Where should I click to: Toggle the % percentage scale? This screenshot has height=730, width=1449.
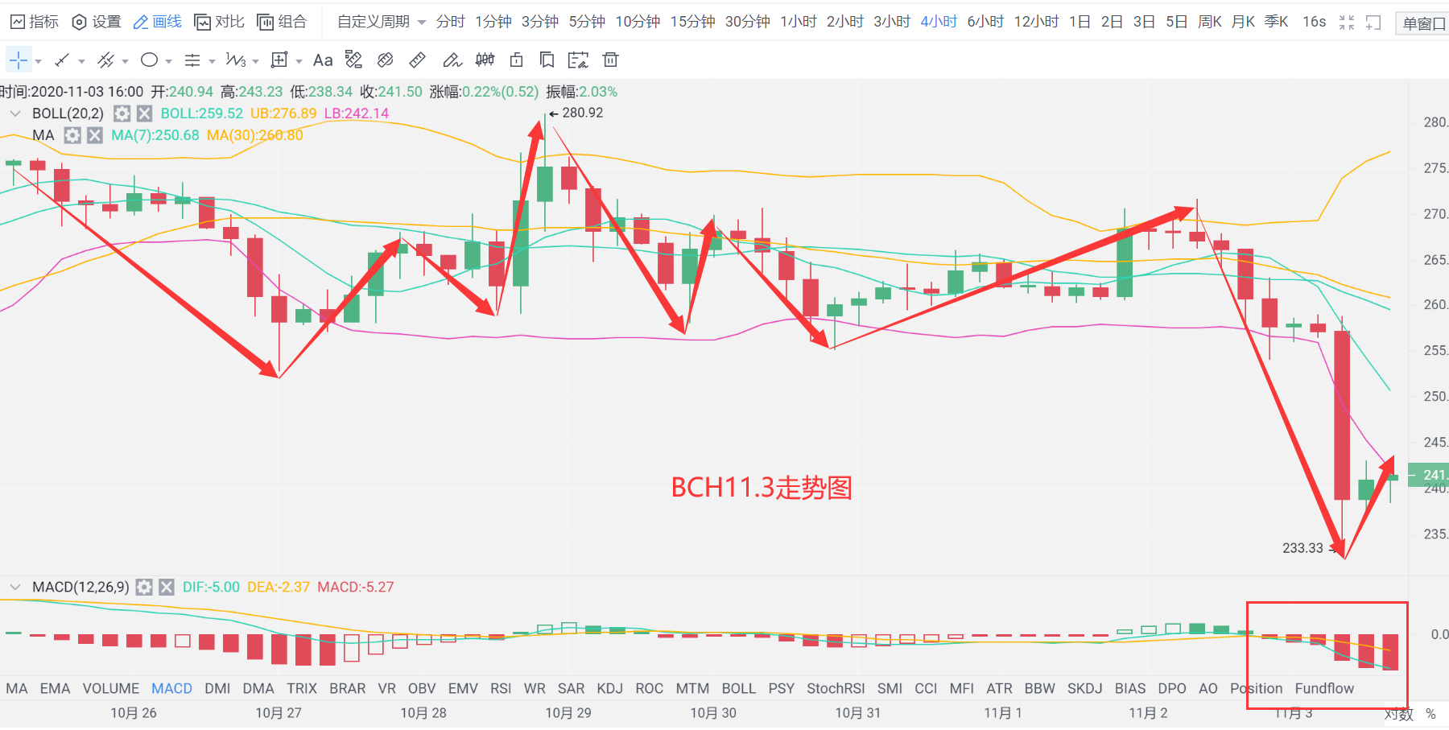pos(1430,714)
